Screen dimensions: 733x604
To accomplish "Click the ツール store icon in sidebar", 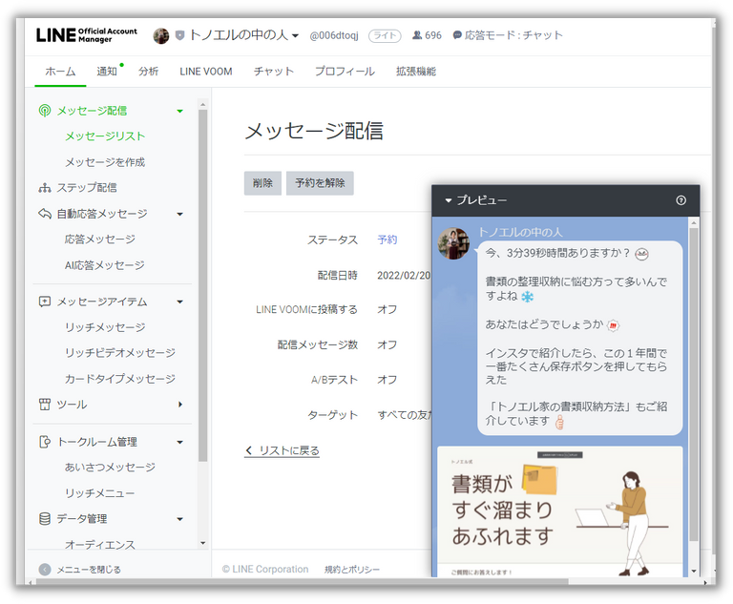I will (45, 405).
